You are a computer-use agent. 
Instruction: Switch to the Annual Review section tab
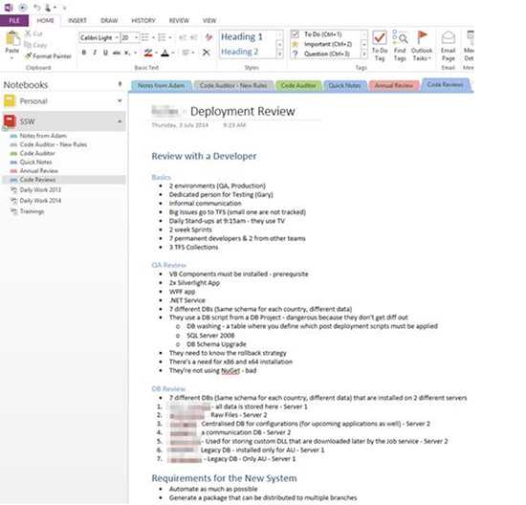394,85
